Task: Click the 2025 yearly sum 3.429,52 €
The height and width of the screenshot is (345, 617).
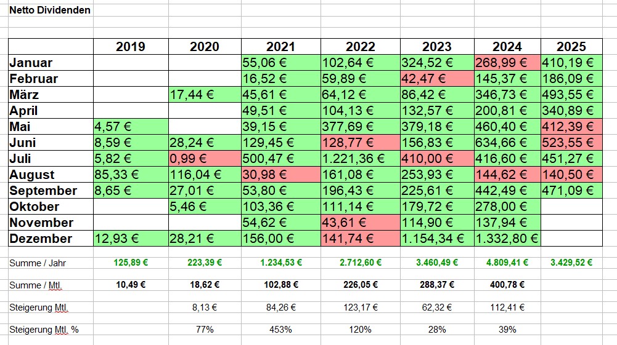Action: click(x=571, y=263)
